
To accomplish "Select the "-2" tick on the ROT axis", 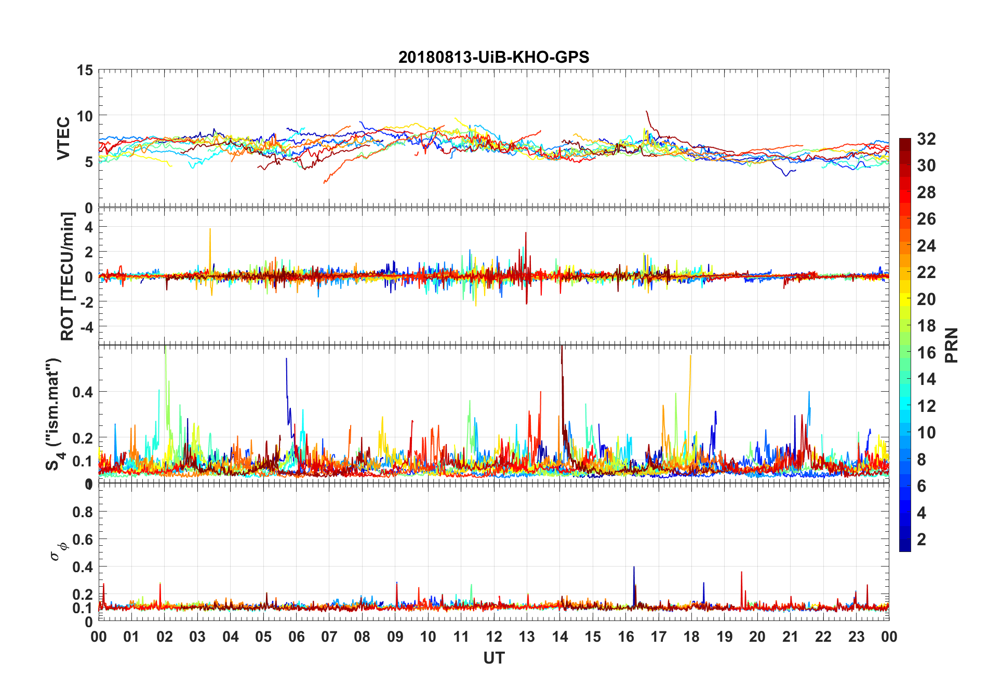I will pos(86,302).
